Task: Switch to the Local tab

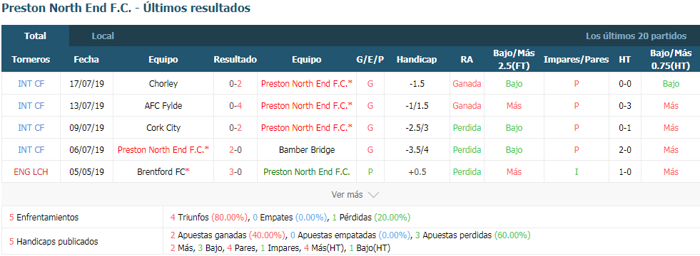Action: [103, 36]
